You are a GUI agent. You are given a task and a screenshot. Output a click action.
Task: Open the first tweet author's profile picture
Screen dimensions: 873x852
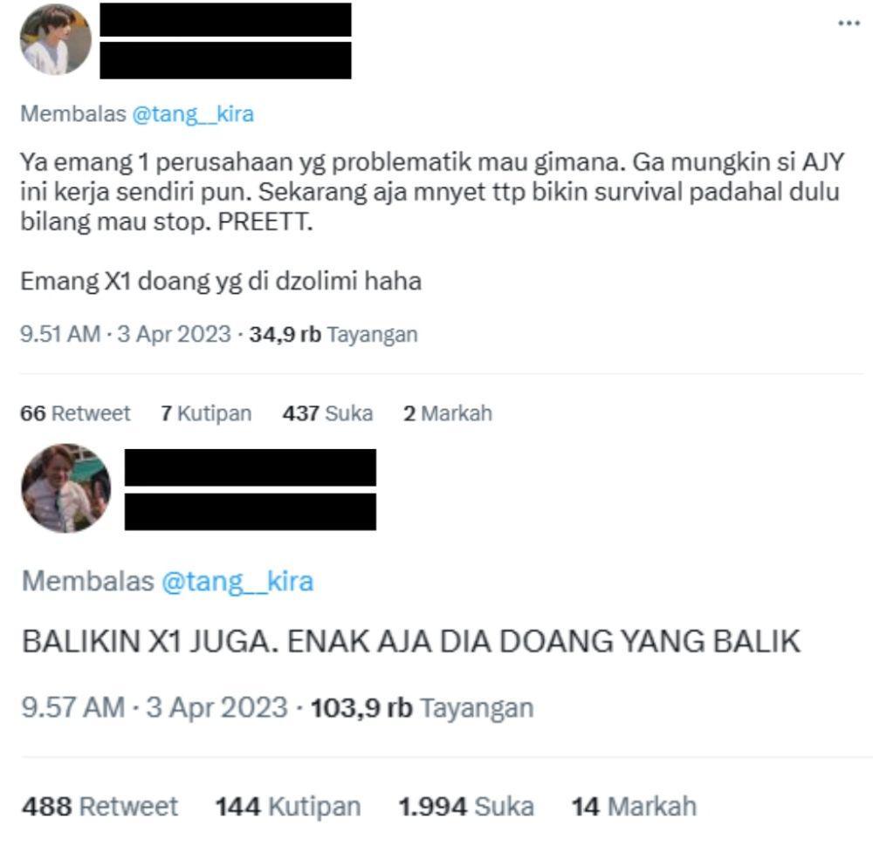(x=56, y=39)
